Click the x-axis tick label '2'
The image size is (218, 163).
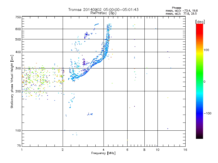coord(63,150)
